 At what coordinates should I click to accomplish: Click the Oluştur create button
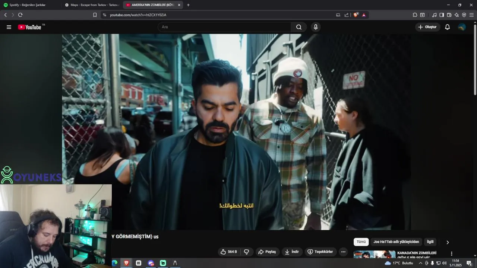point(427,27)
